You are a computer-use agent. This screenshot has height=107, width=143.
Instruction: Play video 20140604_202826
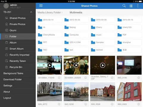76,65
